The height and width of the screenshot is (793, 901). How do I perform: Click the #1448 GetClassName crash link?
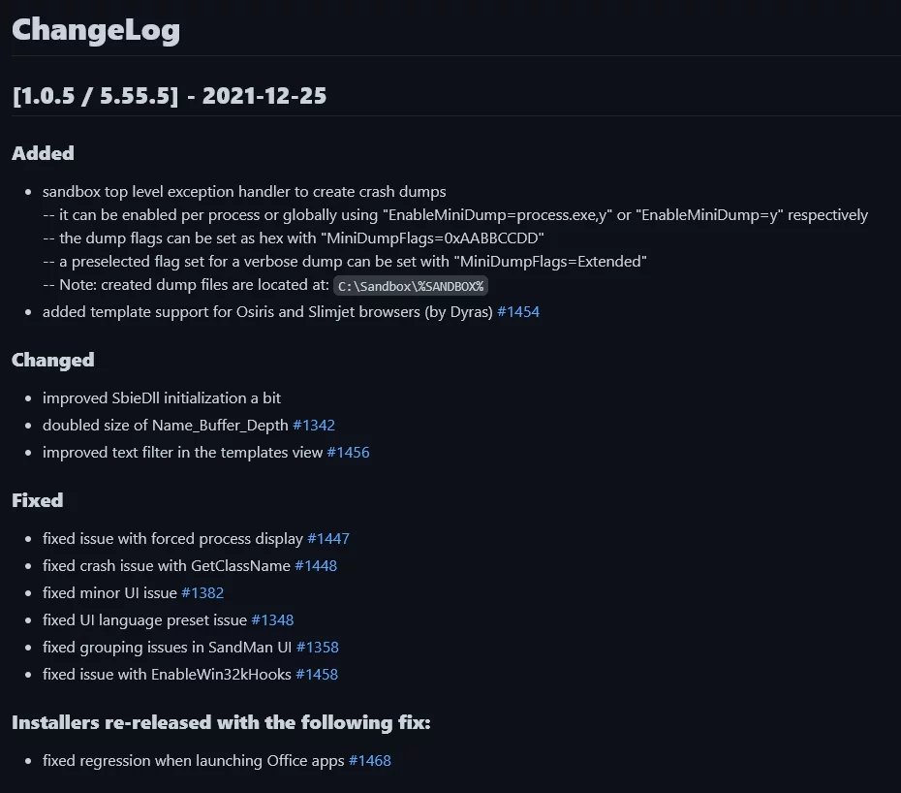[x=316, y=565]
